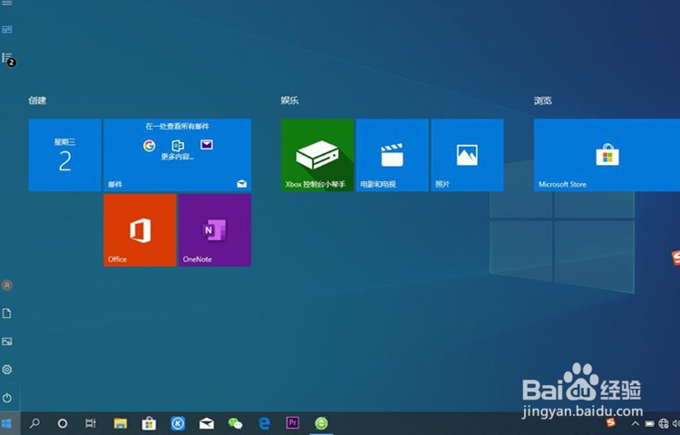This screenshot has height=435, width=680.
Task: Select the 浏览 group header
Action: click(x=542, y=101)
